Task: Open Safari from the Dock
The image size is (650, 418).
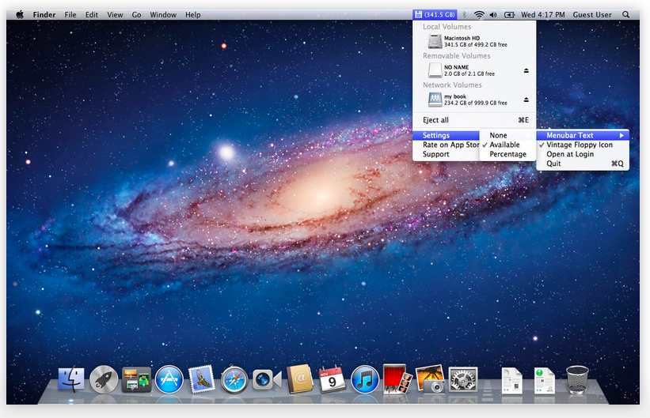Action: click(234, 380)
